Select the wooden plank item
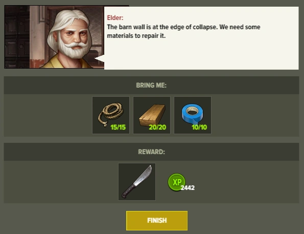The height and width of the screenshot is (234, 304). tap(152, 115)
